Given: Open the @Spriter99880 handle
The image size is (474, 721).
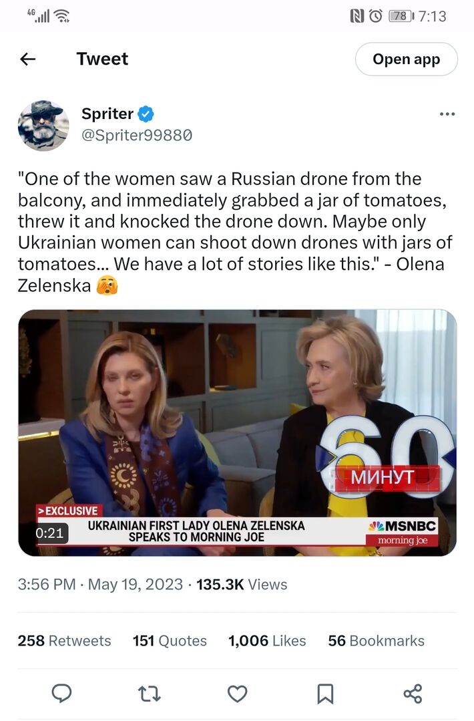Looking at the screenshot, I should pyautogui.click(x=137, y=135).
